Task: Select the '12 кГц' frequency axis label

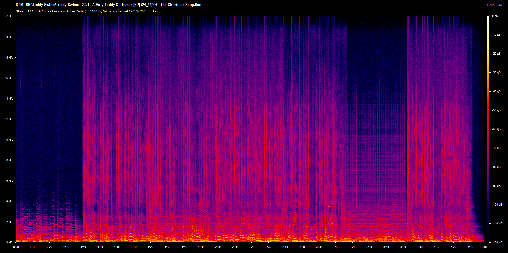Action: click(x=9, y=119)
